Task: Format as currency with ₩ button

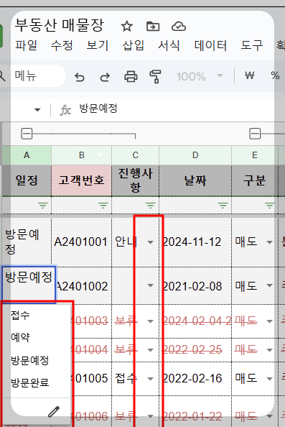Action: point(250,75)
